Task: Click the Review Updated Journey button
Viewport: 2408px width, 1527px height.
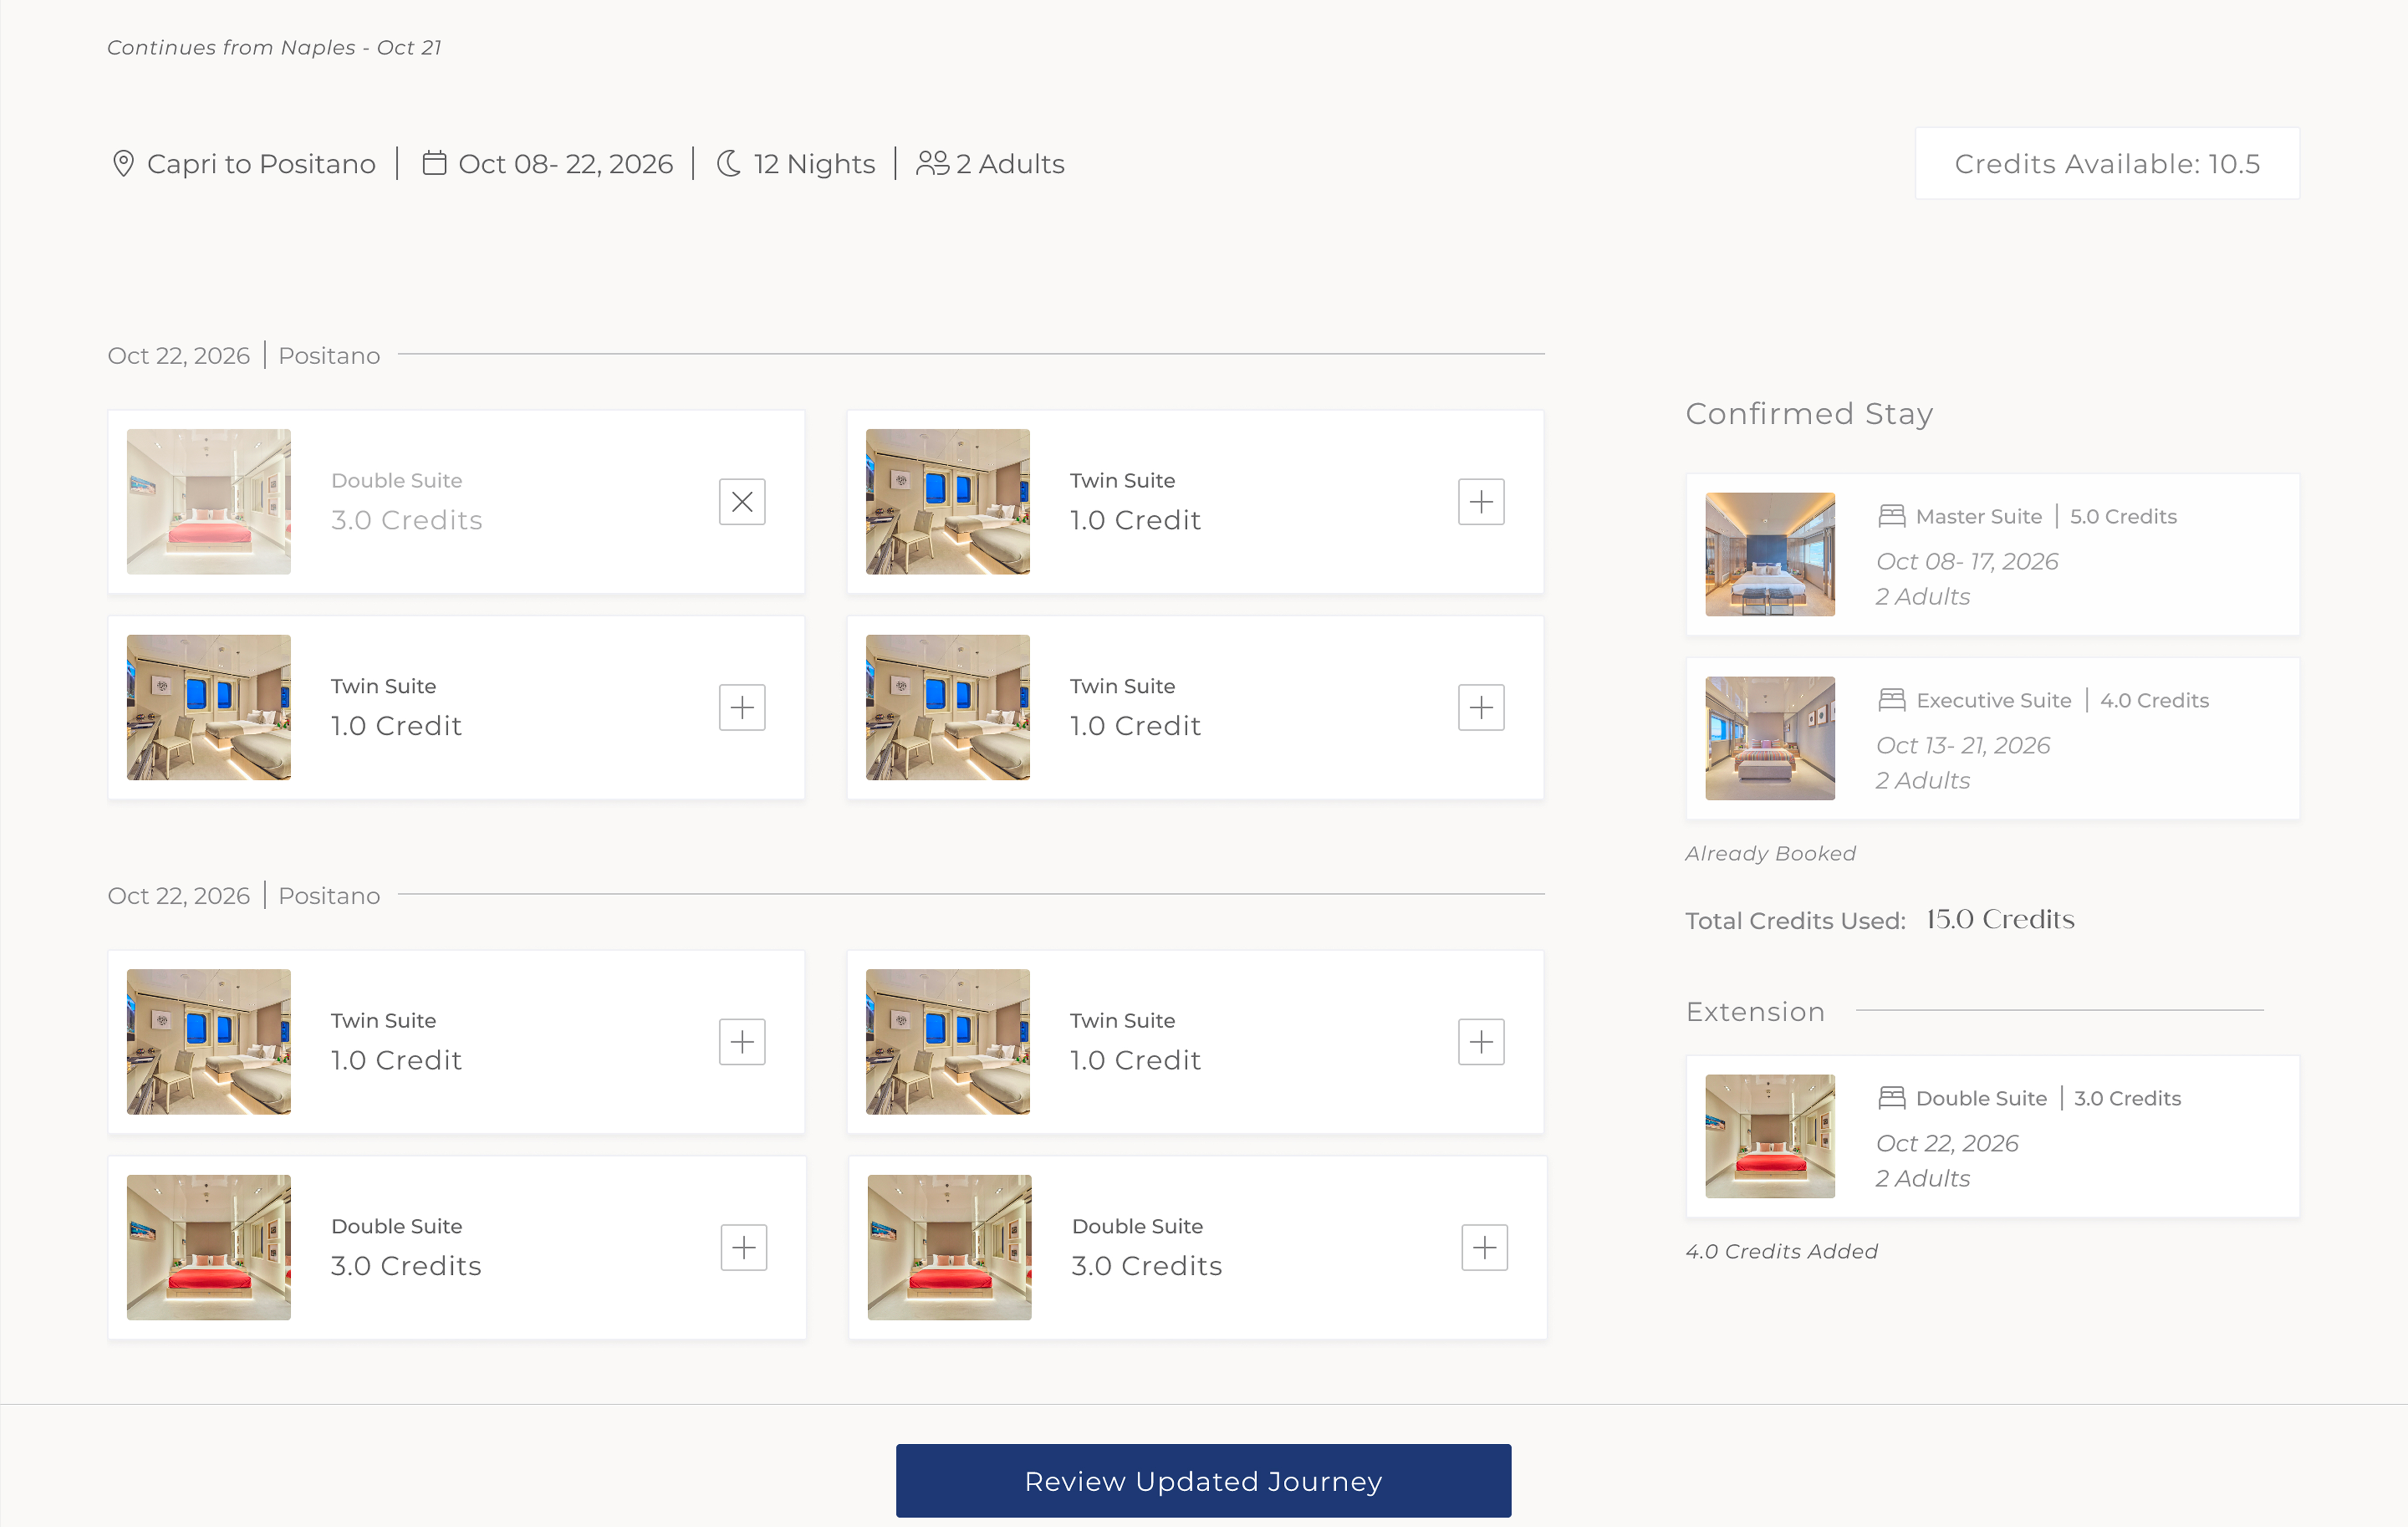Action: point(1203,1481)
